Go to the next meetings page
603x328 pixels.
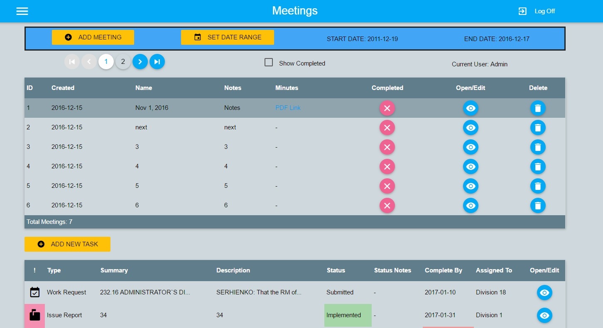click(140, 62)
